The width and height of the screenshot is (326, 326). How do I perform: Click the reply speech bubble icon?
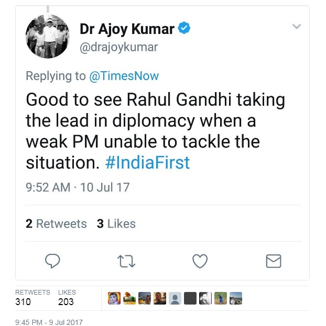tap(52, 261)
